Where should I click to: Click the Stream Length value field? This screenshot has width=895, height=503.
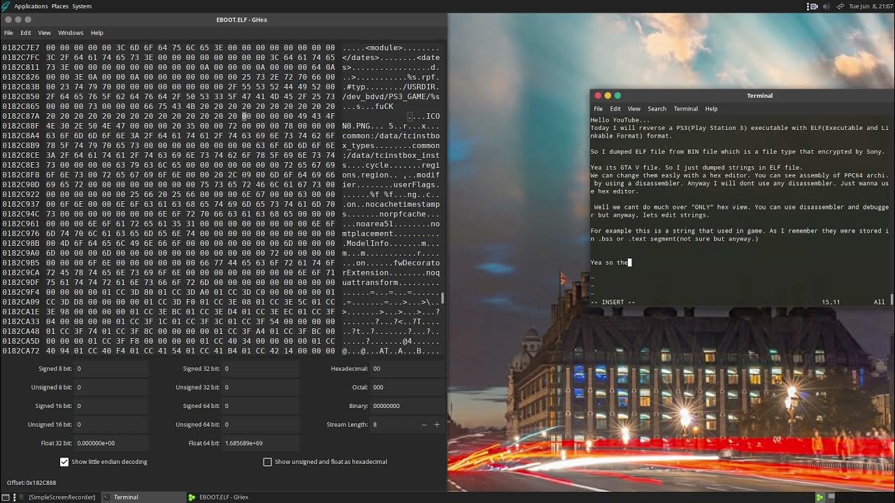(394, 424)
